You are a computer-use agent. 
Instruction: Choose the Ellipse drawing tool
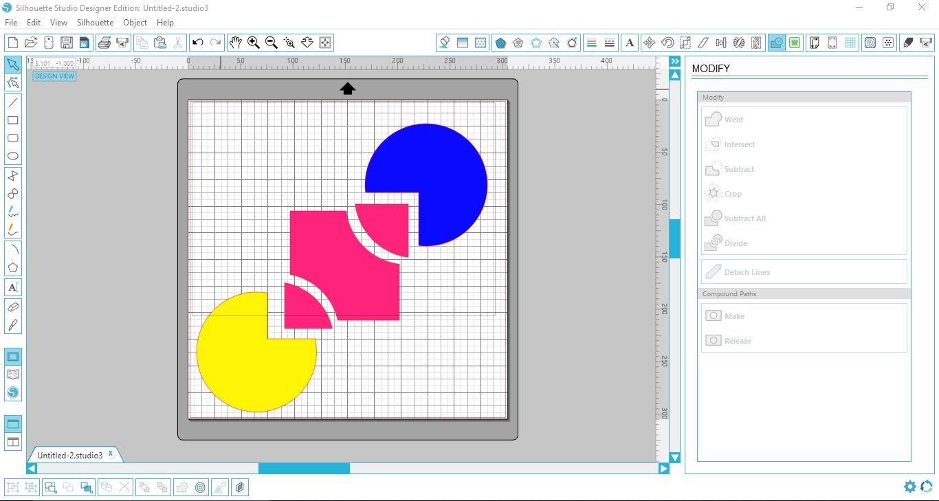12,156
